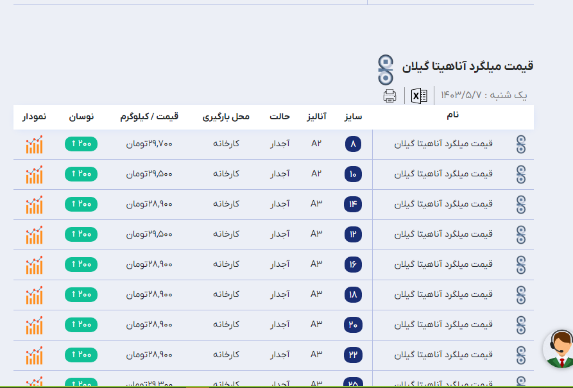The image size is (573, 388).
Task: Click the 'قیمت / کیلوگرم' column header
Action: coord(149,117)
